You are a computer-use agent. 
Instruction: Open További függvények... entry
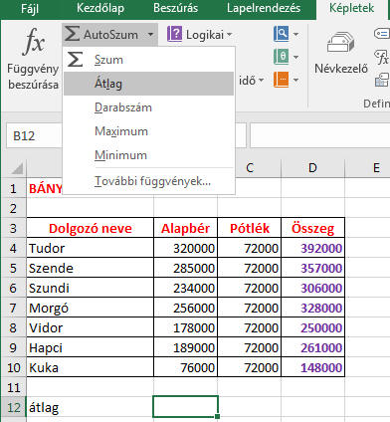148,181
